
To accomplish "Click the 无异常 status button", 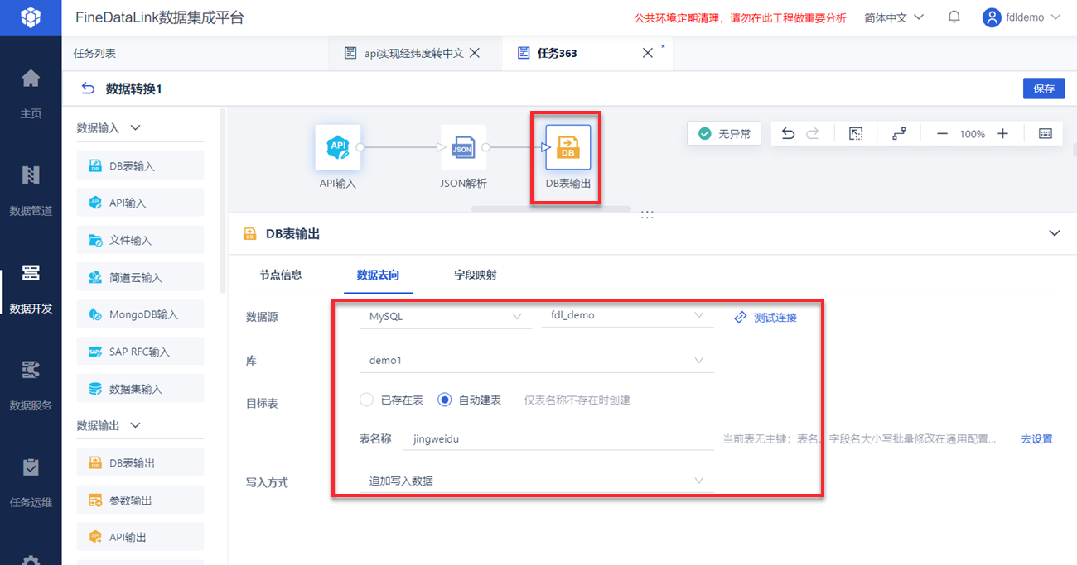I will click(724, 133).
